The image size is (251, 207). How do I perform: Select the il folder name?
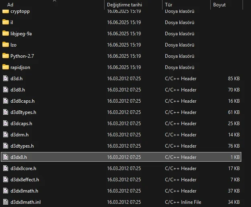click(12, 22)
